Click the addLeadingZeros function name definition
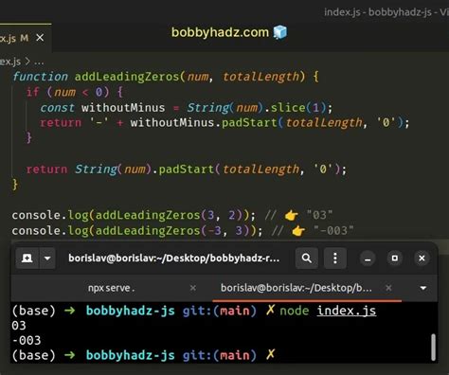The image size is (449, 375). pos(127,77)
